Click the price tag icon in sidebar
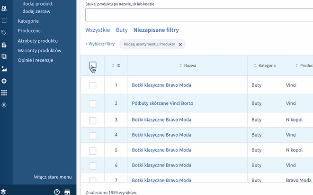The image size is (313, 195). tap(4, 33)
